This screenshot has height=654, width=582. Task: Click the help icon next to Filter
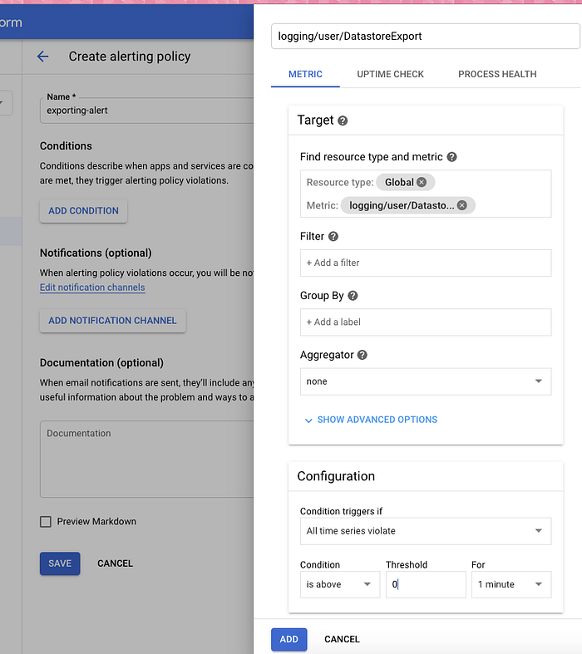[x=333, y=237]
